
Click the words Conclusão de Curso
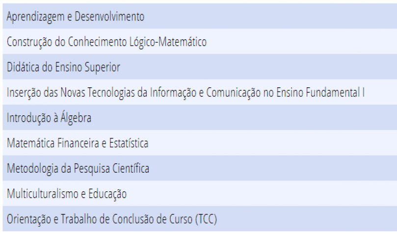tap(152, 219)
